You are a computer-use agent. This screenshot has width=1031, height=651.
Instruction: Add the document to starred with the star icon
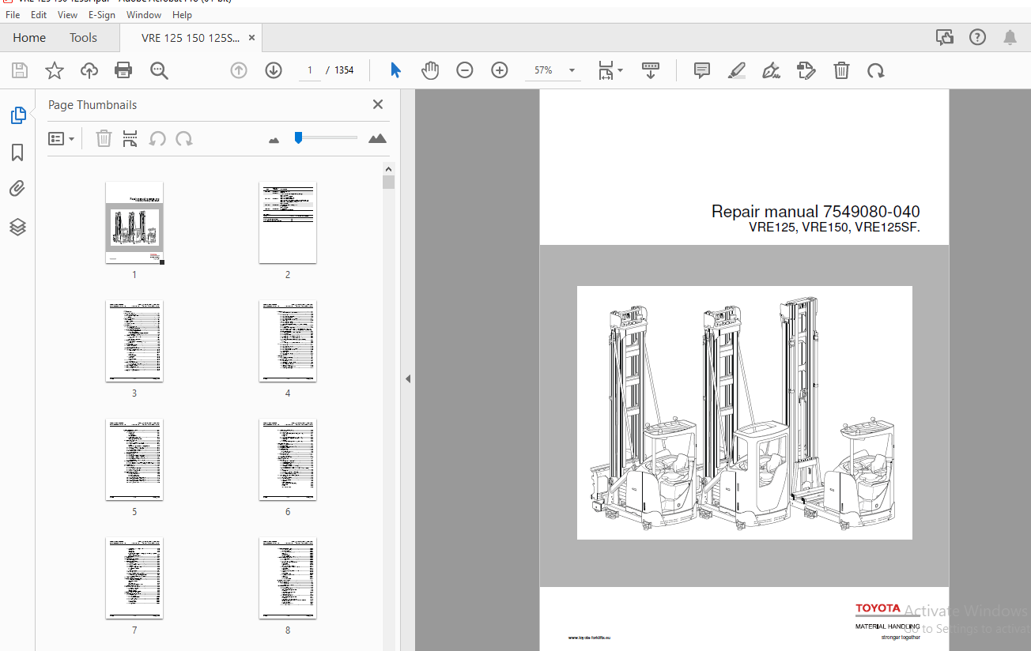[x=55, y=70]
